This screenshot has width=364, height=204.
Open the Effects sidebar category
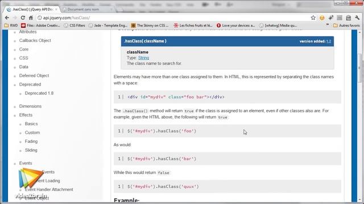pyautogui.click(x=26, y=115)
